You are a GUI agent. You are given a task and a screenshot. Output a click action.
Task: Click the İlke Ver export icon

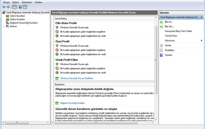[161, 27]
